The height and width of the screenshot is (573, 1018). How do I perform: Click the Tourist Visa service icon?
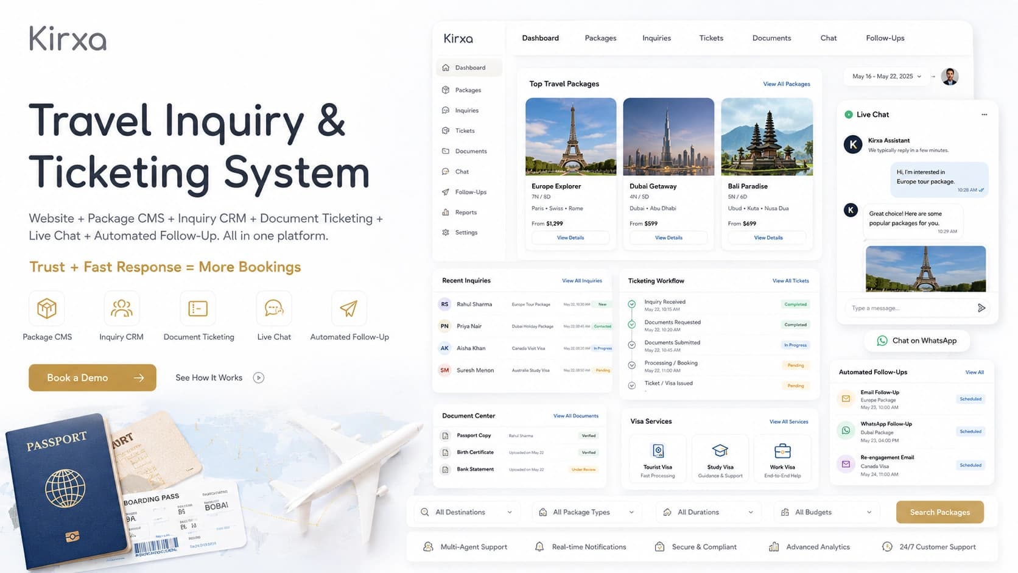(x=658, y=451)
